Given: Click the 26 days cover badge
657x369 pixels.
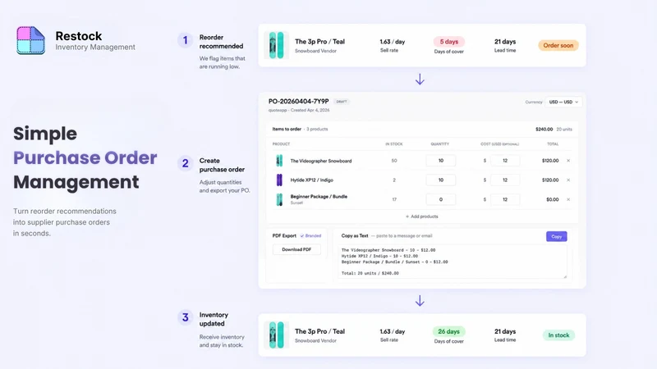Looking at the screenshot, I should pos(448,331).
